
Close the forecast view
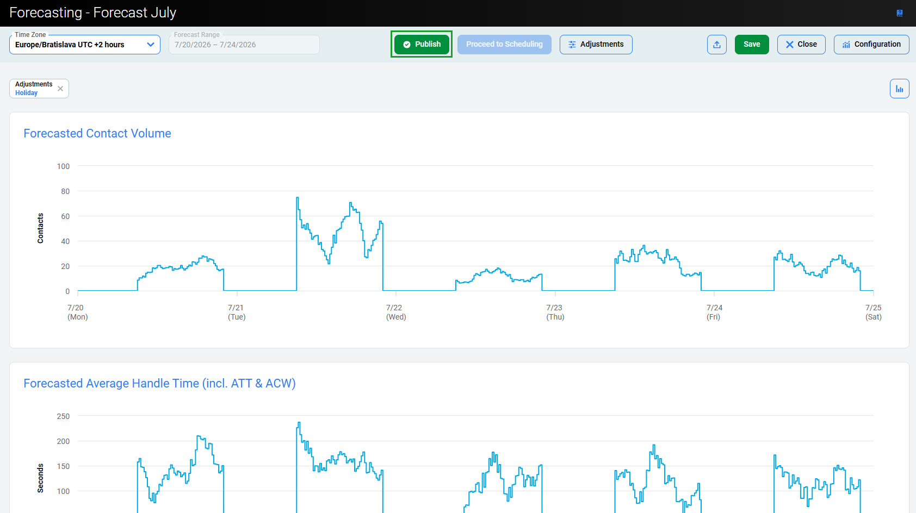(801, 44)
